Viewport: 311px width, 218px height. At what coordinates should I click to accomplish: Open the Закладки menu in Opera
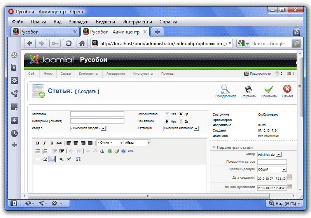pyautogui.click(x=79, y=22)
